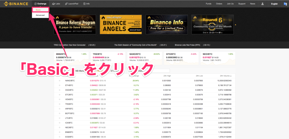Mark LTC/BTC as favorite with star
The image size is (289, 139).
click(60, 118)
